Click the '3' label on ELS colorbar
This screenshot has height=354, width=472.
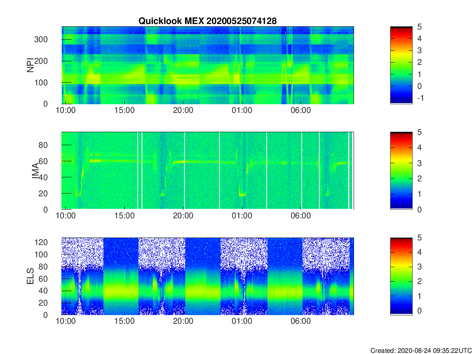click(x=419, y=267)
